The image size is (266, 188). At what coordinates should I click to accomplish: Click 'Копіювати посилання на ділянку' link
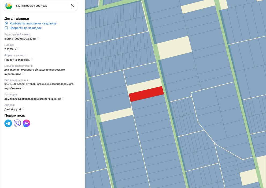click(33, 23)
